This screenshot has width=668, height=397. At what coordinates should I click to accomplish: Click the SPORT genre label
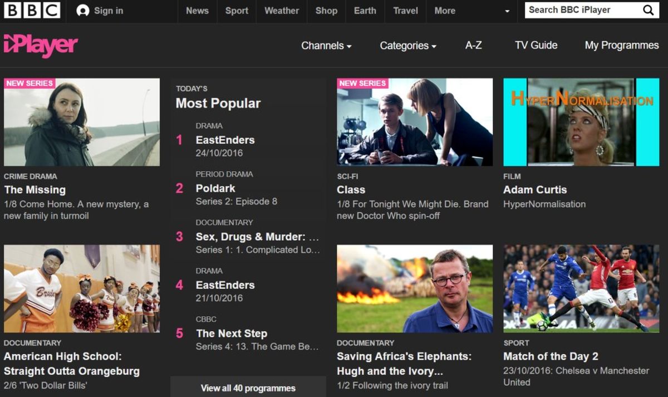click(x=516, y=343)
